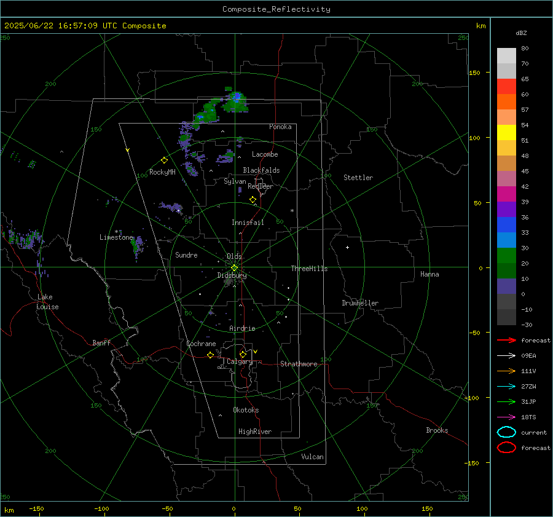Viewport: 553px width, 517px height.
Task: Click the dBZ scale heading
Action: 521,33
